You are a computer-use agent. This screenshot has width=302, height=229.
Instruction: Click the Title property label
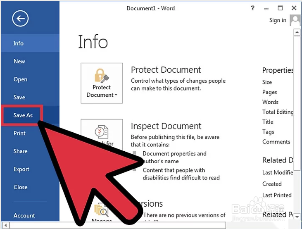[x=268, y=122]
